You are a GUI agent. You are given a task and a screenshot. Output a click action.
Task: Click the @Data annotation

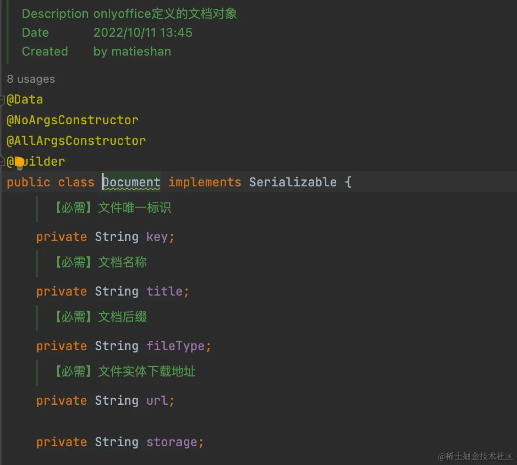pos(24,99)
